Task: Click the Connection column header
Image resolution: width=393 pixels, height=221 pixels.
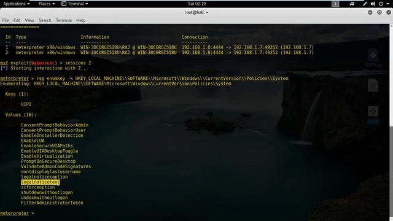Action: (195, 37)
